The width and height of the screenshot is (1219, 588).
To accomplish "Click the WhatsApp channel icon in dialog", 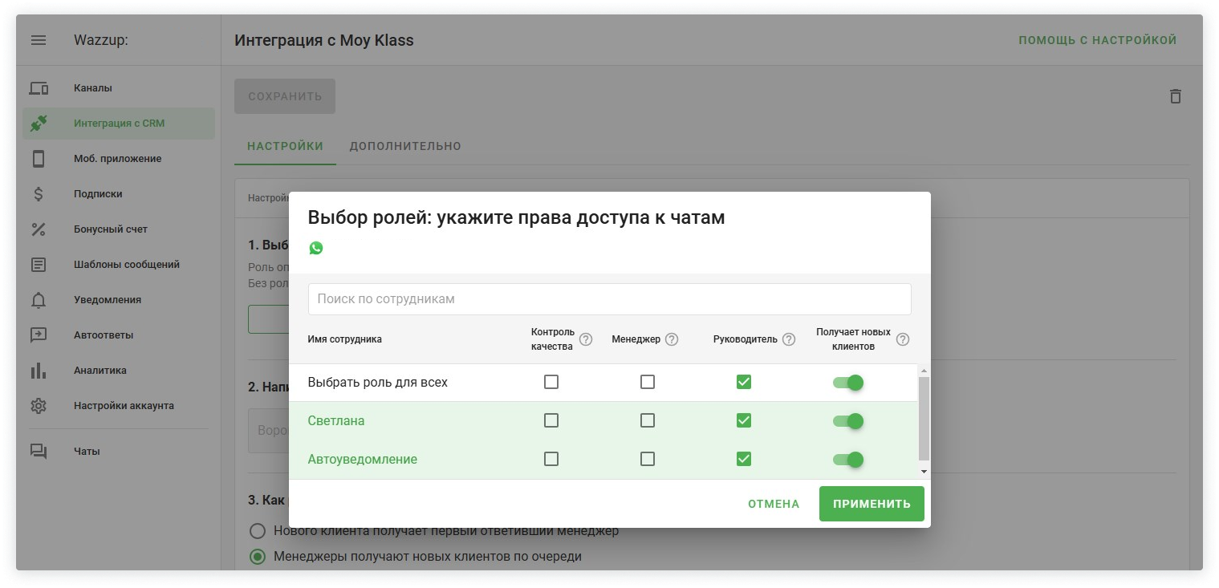I will 316,248.
